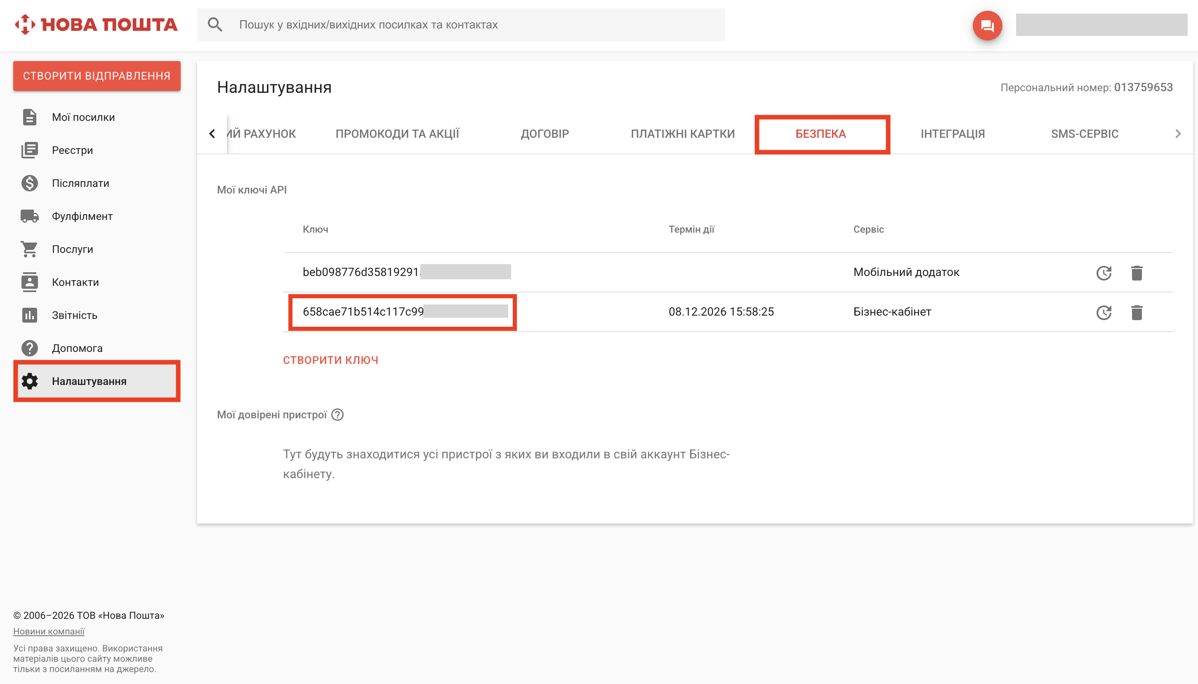Select the Реєстри sidebar icon
1198x684 pixels.
(x=30, y=150)
